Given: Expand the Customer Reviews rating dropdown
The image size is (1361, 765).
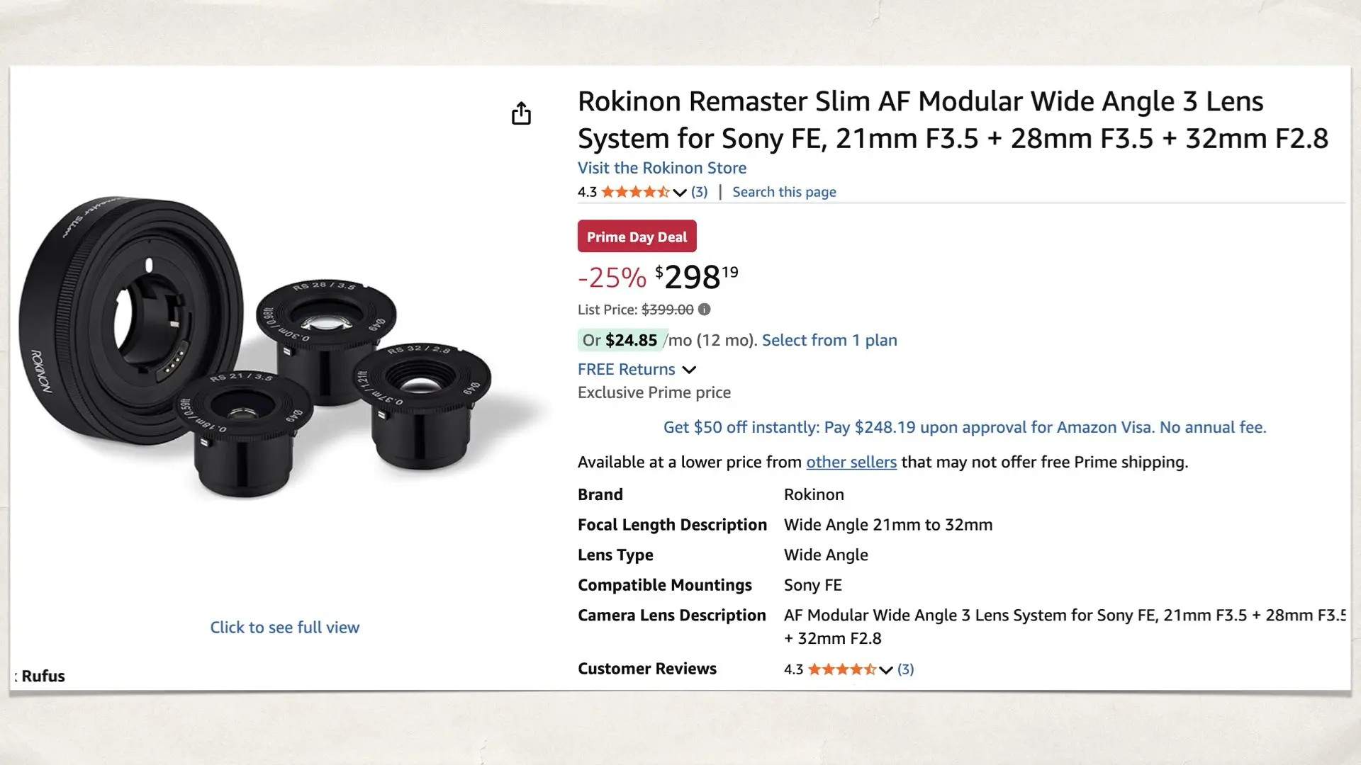Looking at the screenshot, I should [x=885, y=669].
